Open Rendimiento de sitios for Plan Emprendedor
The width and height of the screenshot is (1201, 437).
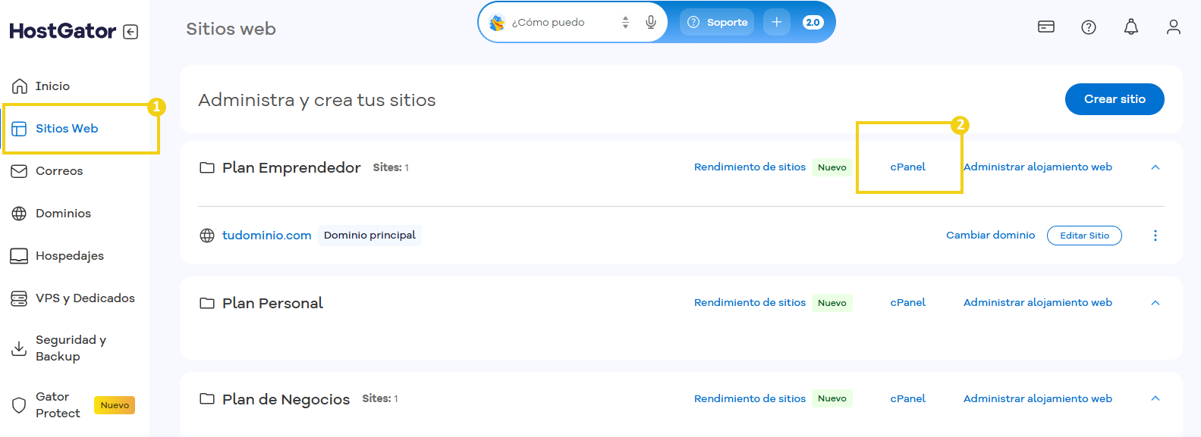click(x=750, y=167)
